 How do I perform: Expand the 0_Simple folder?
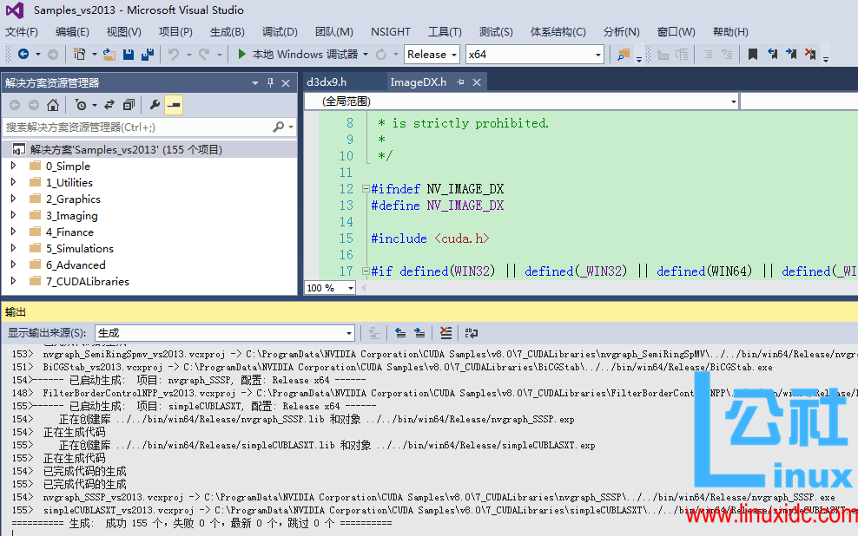point(14,166)
